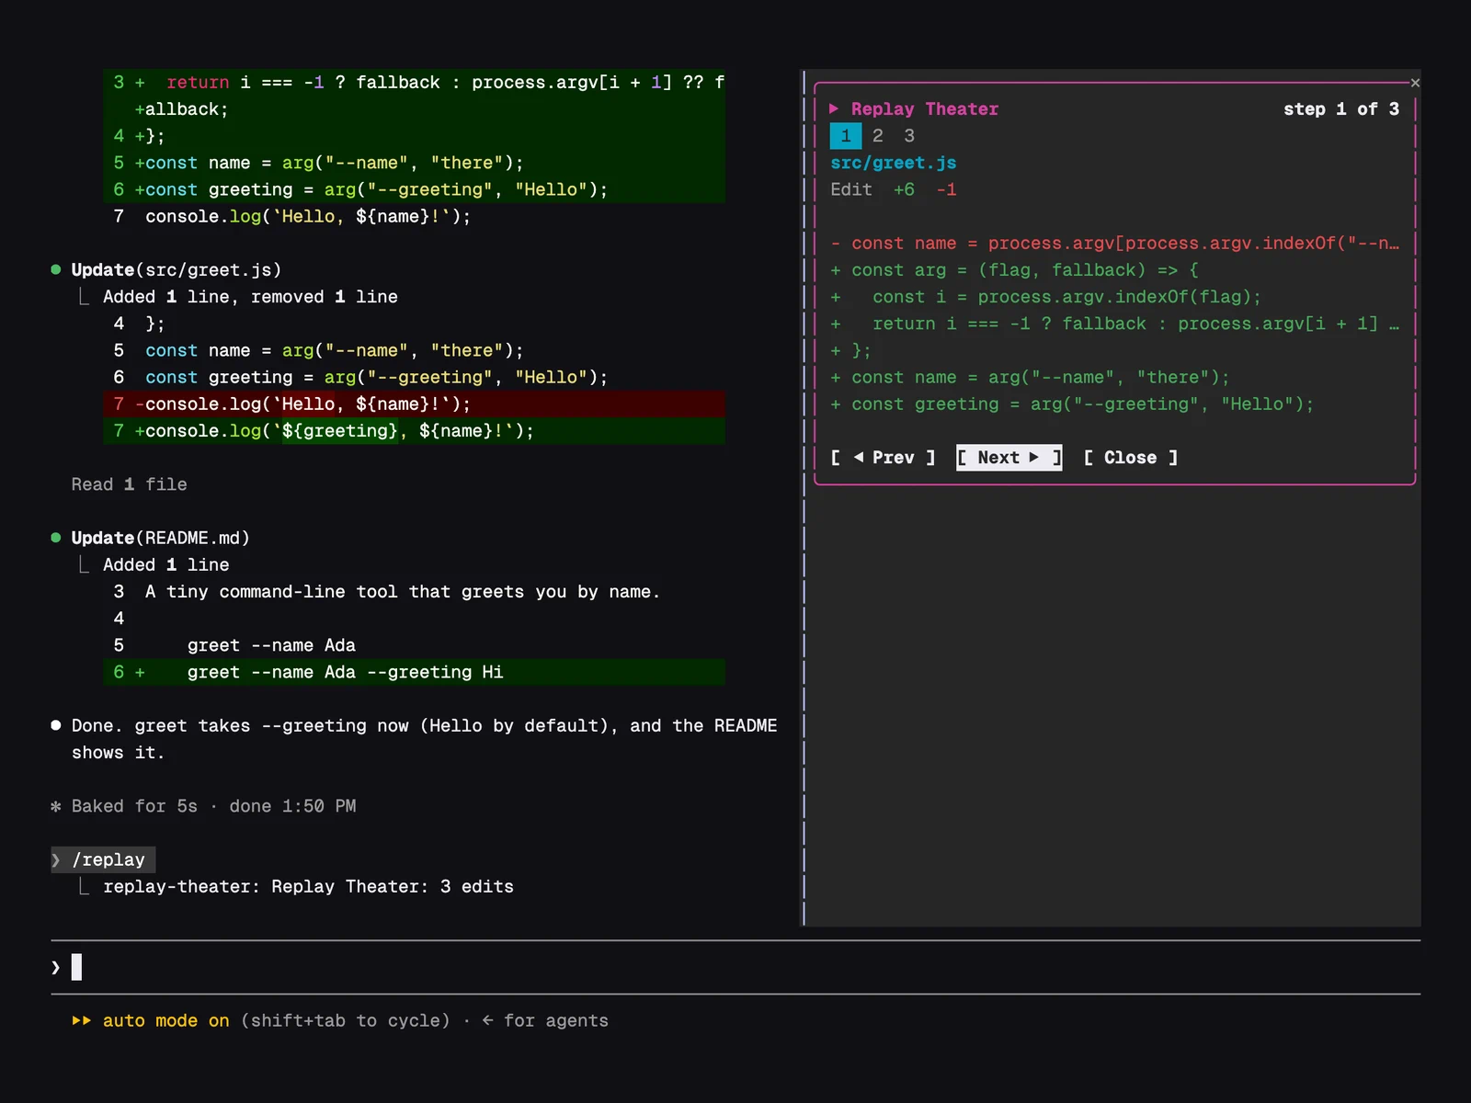Click the Prev button in Replay Theater
Screen dimensions: 1471x1103
883,458
